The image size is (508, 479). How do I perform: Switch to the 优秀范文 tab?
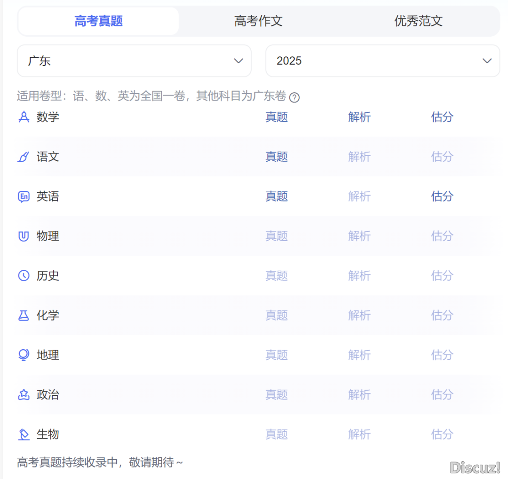pyautogui.click(x=418, y=21)
